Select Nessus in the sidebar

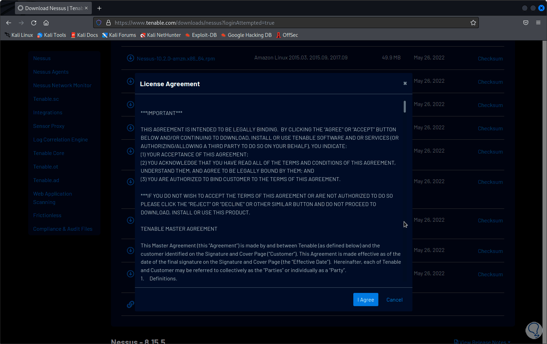pyautogui.click(x=42, y=58)
